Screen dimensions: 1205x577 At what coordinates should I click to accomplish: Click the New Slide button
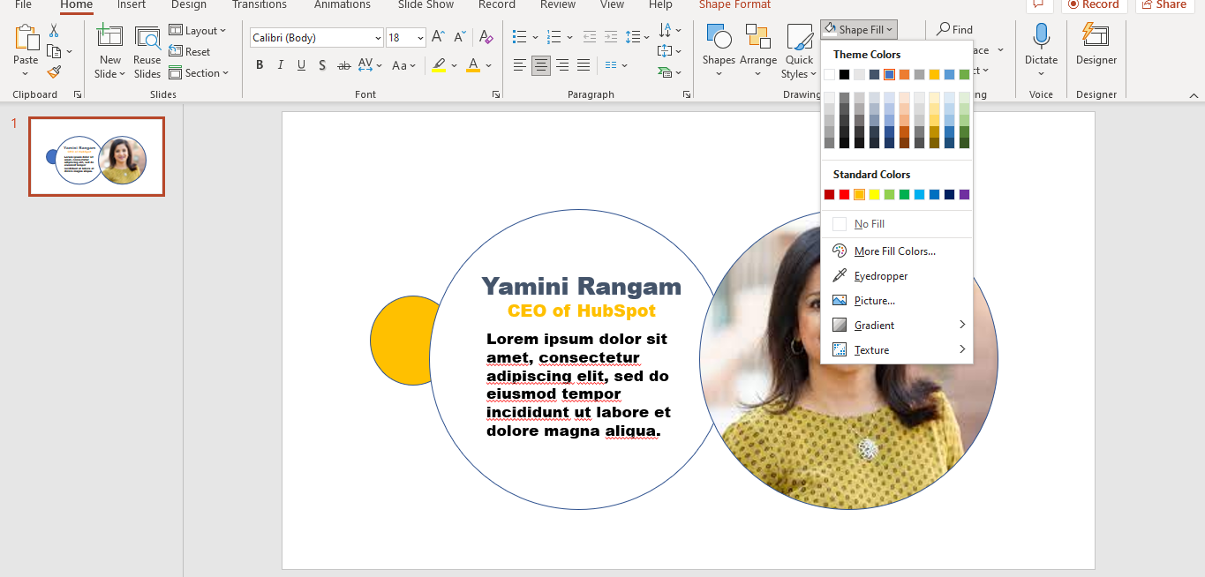click(x=109, y=50)
